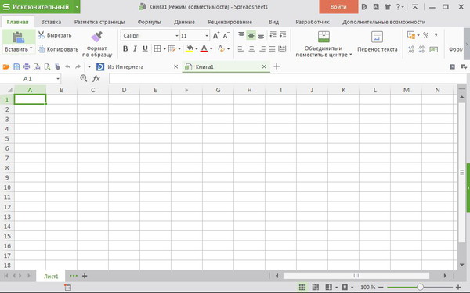Expand the A1 name box dropdown
Screen dimensions: 470x293
pyautogui.click(x=57, y=79)
